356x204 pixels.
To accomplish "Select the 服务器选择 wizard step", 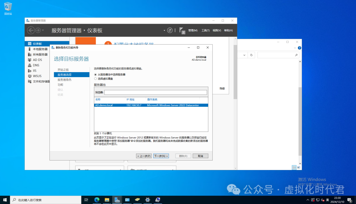I will [72, 75].
